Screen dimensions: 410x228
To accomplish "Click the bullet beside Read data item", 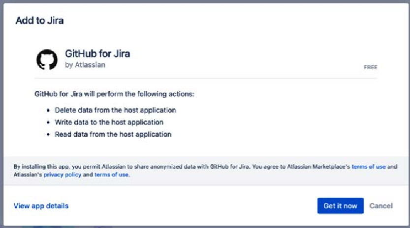I will click(48, 134).
